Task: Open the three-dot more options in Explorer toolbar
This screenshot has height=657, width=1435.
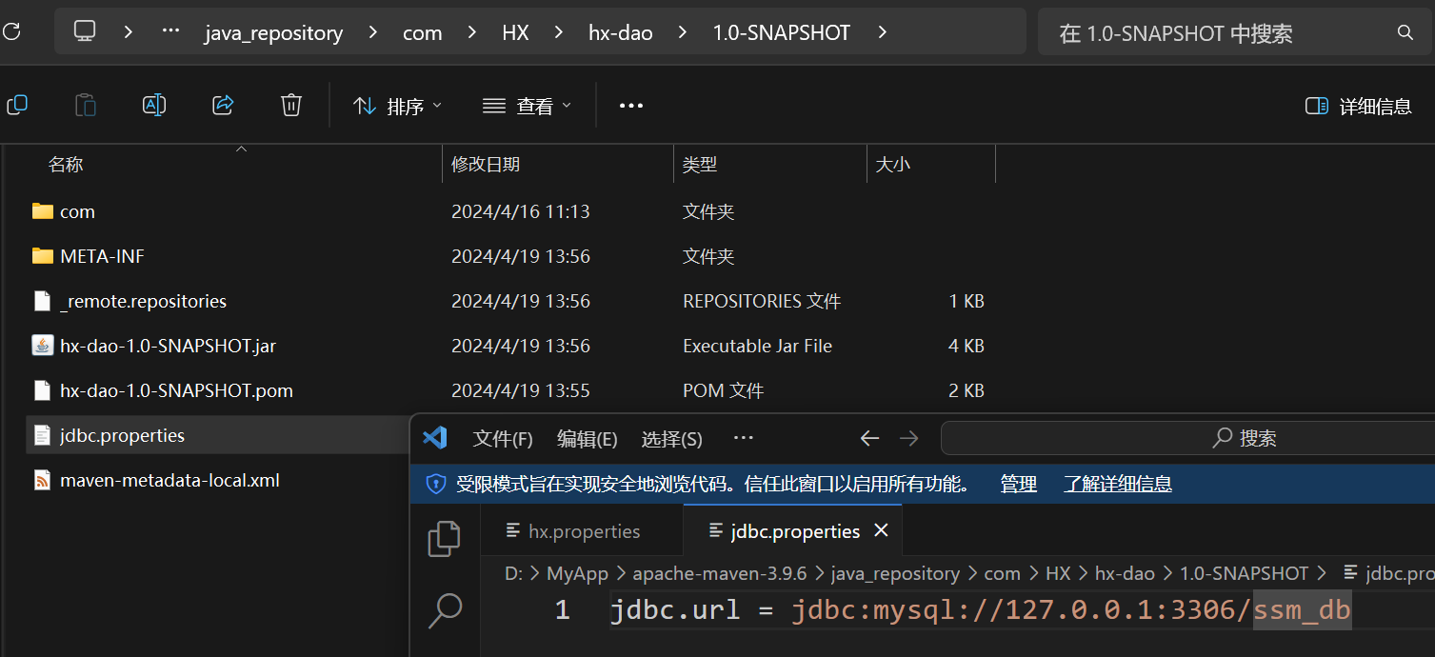Action: [631, 107]
